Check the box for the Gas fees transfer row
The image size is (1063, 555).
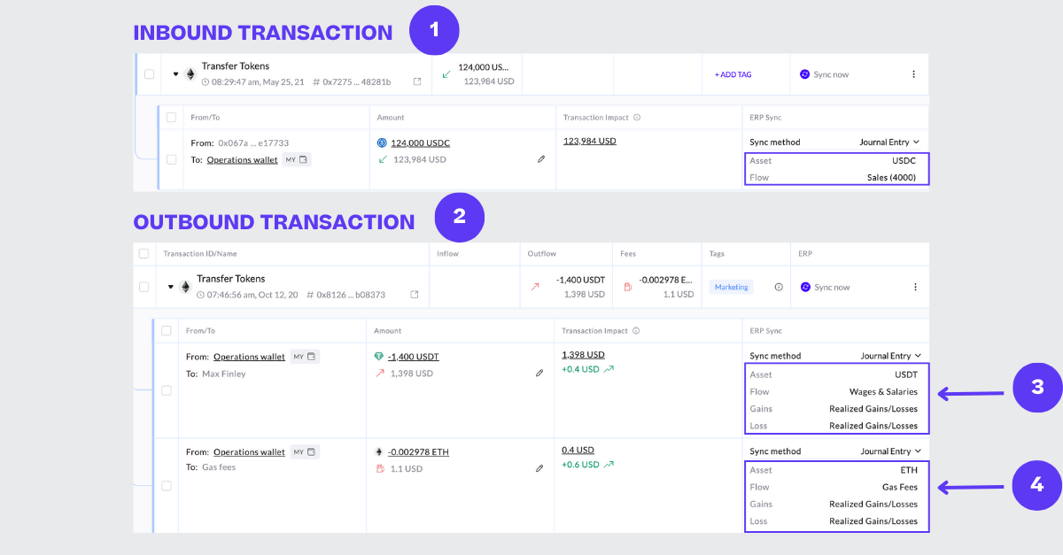(167, 485)
